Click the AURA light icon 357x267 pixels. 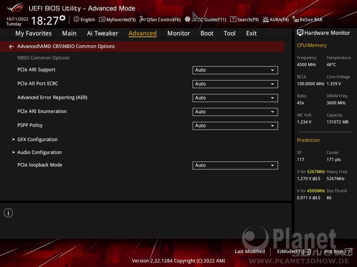coord(265,19)
